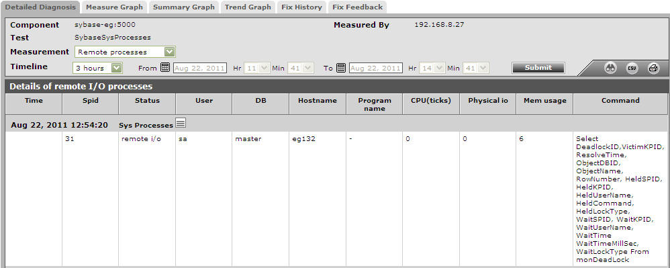Image resolution: width=670 pixels, height=268 pixels.
Task: Switch to the Fix History tab
Action: [x=301, y=7]
